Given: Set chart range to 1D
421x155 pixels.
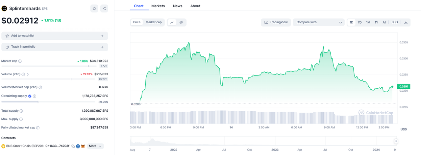Looking at the screenshot, I should (x=352, y=22).
